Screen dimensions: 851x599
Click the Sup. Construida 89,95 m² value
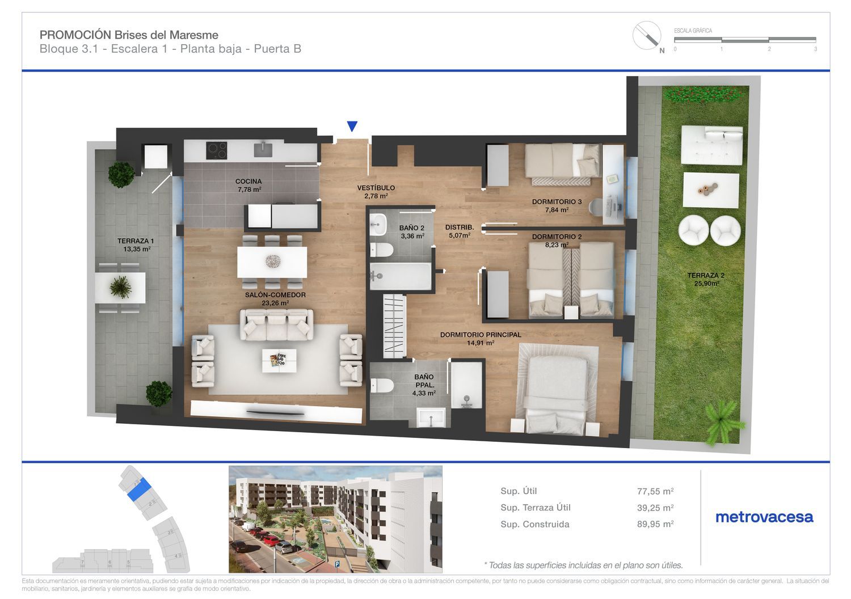point(655,524)
